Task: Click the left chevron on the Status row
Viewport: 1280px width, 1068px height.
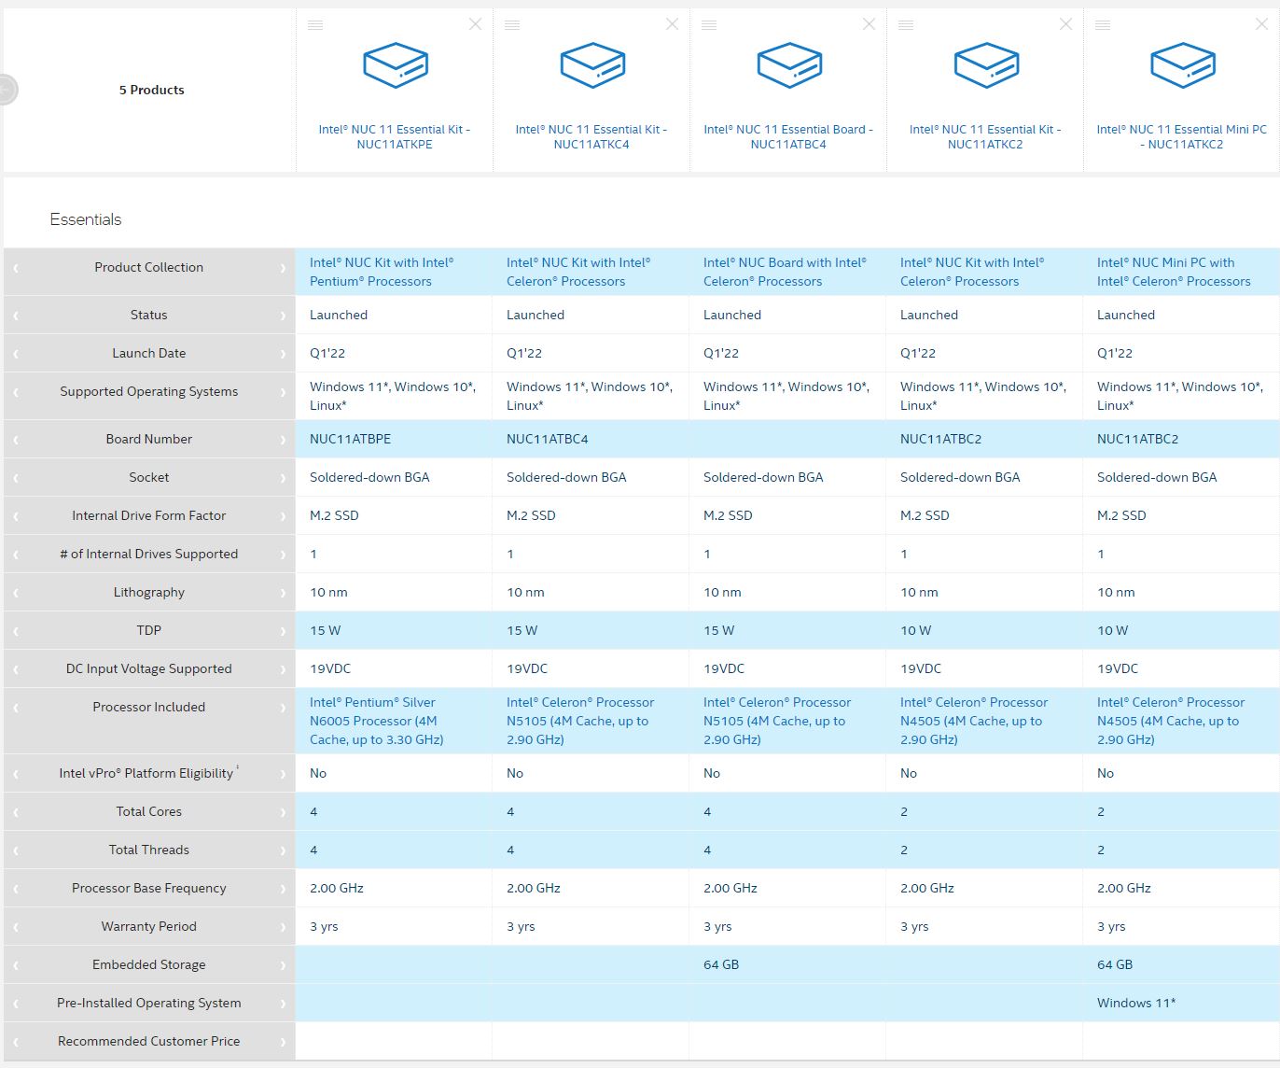Action: click(16, 316)
